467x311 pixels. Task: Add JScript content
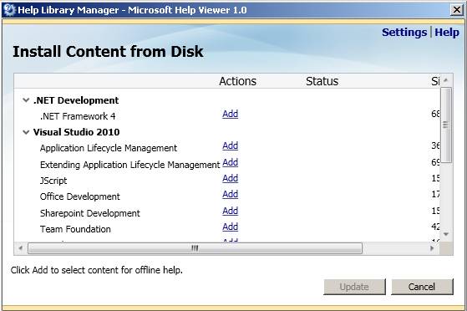coord(231,178)
